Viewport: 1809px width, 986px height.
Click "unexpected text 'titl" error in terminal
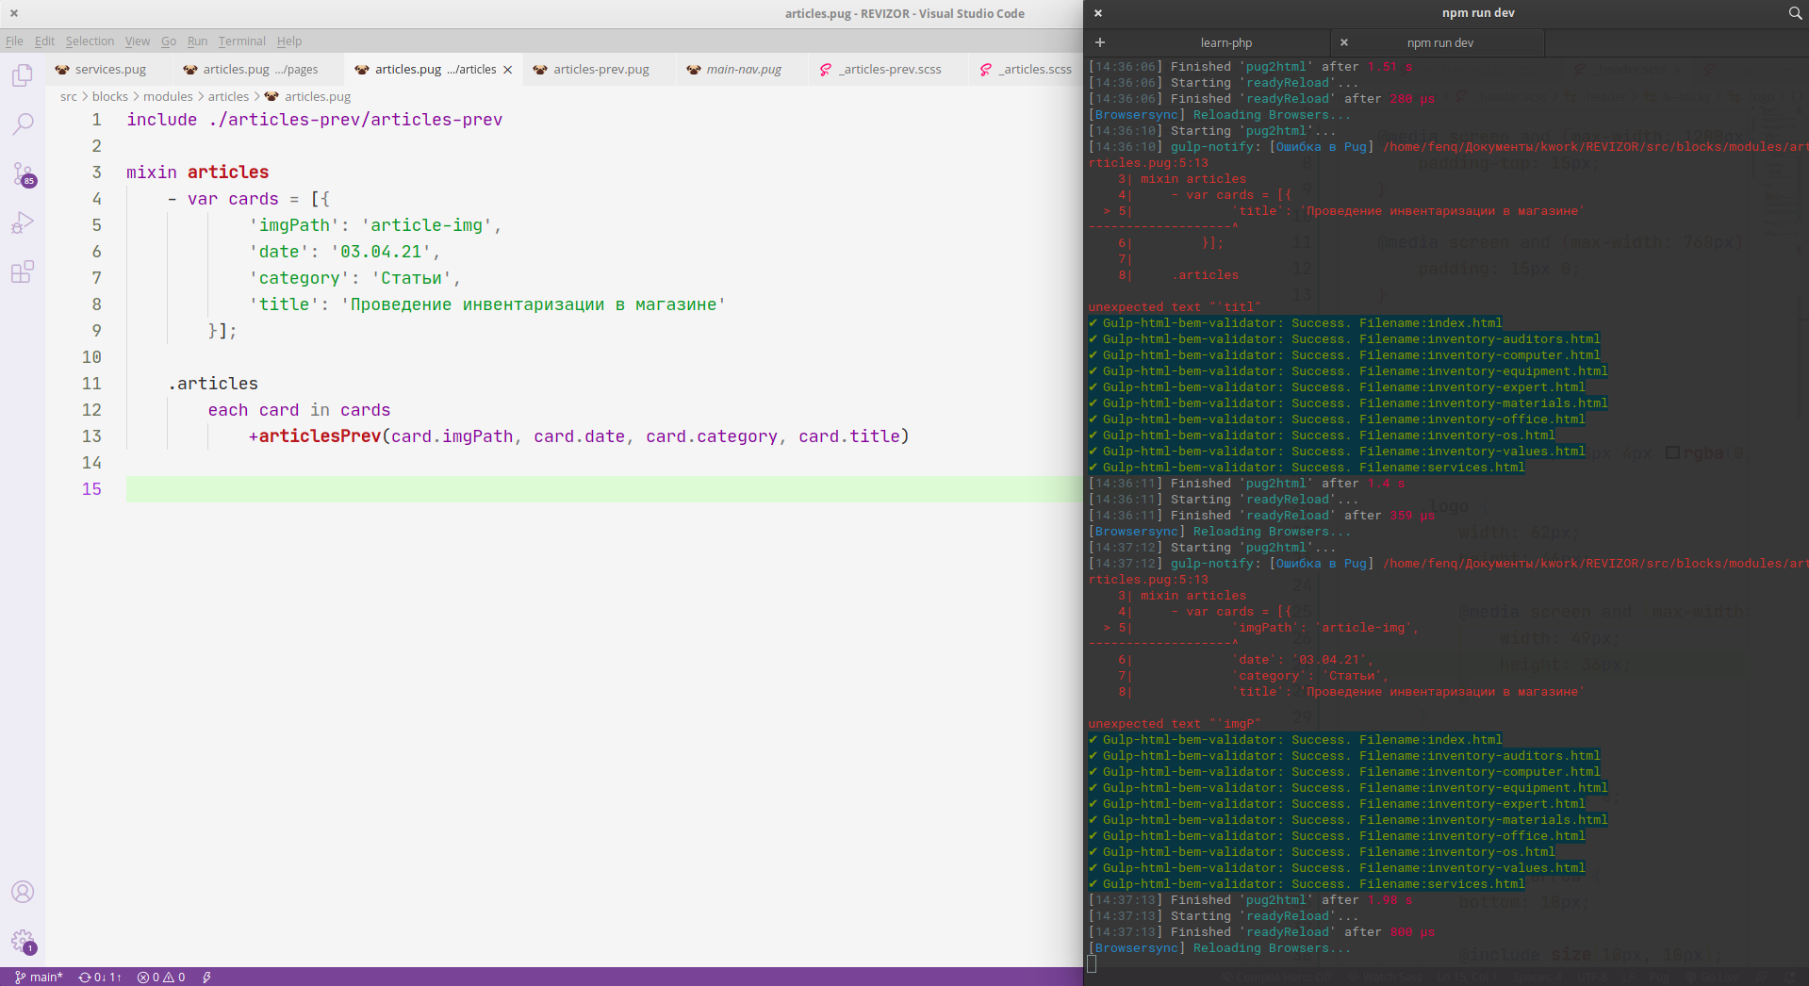tap(1174, 307)
